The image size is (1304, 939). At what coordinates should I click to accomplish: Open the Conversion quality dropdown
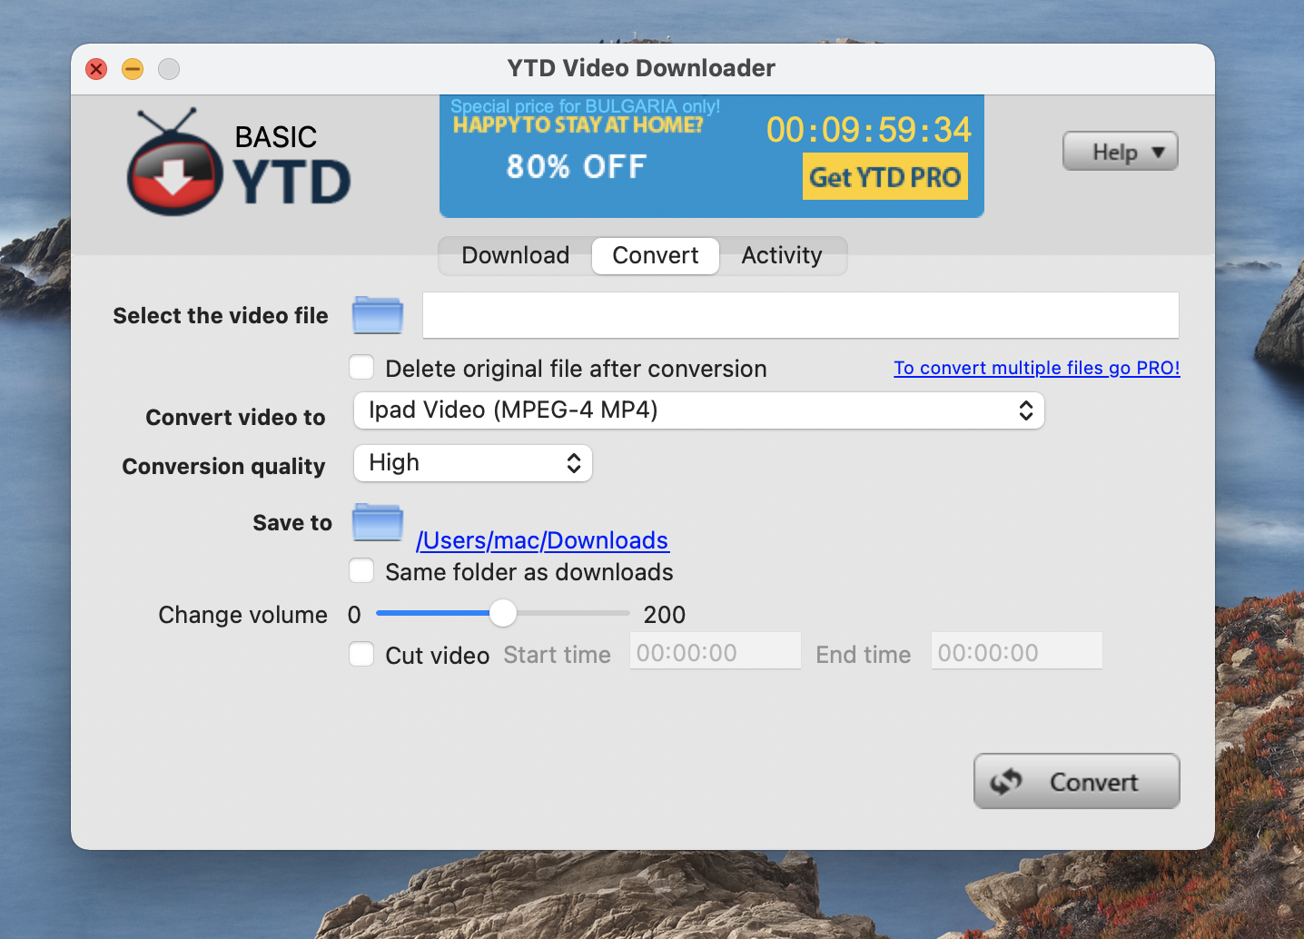pyautogui.click(x=472, y=463)
